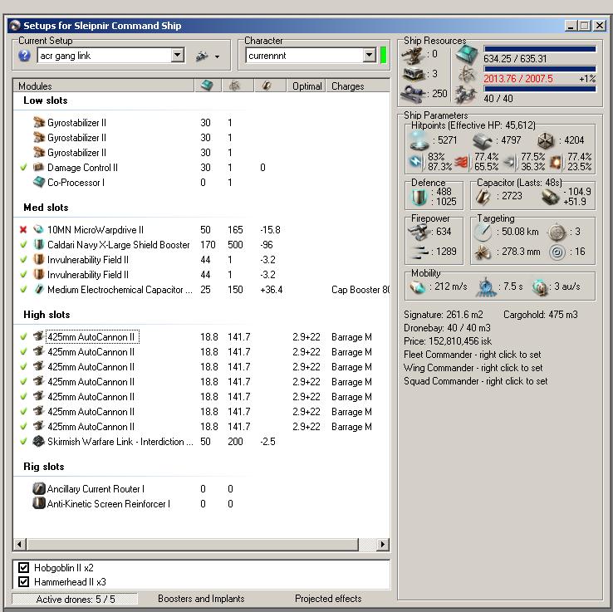
Task: Toggle the red X status on 10MN MicroWarpdrive II
Action: pos(23,229)
